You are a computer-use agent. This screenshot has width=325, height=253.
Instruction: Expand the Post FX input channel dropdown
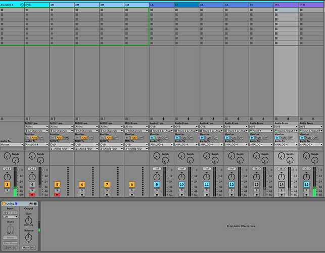pyautogui.click(x=261, y=131)
